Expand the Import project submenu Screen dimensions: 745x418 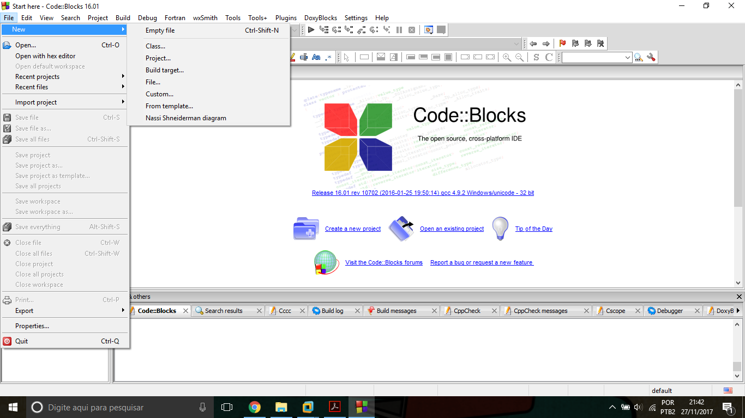coord(64,102)
